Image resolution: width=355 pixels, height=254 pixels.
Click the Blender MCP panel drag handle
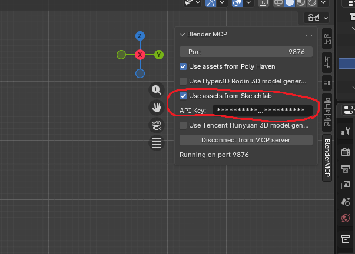(309, 34)
